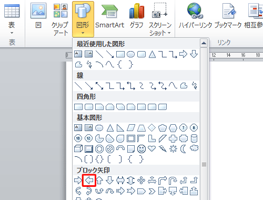The width and height of the screenshot is (263, 200).
Task: Select the Heart basic shape
Action: pos(152,149)
